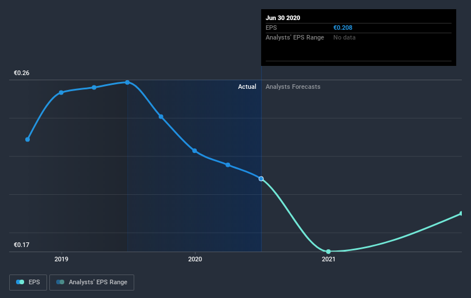Image resolution: width=471 pixels, height=298 pixels.
Task: Click the Actual section label
Action: pos(247,87)
